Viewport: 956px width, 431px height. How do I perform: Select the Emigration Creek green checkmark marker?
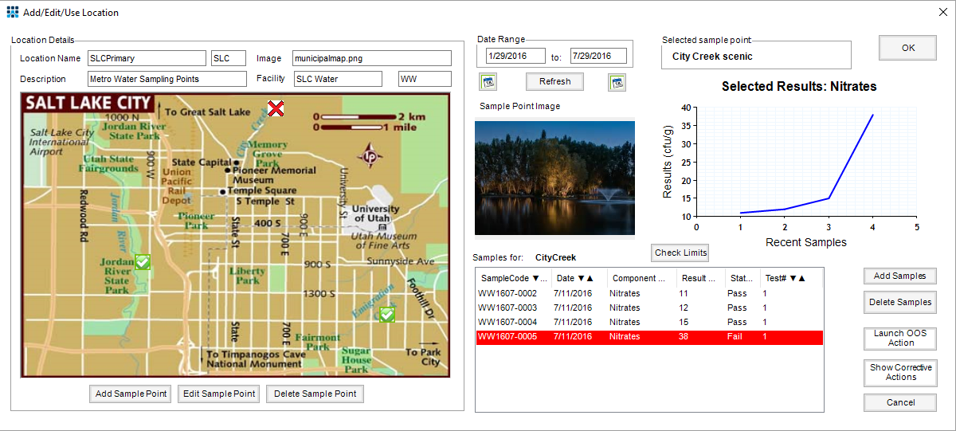pos(387,315)
